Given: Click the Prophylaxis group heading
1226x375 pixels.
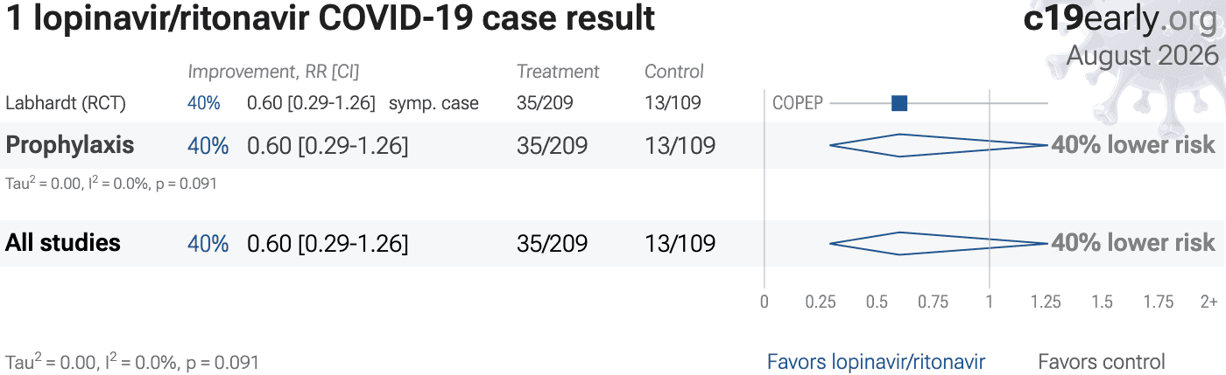Looking at the screenshot, I should pos(70,145).
